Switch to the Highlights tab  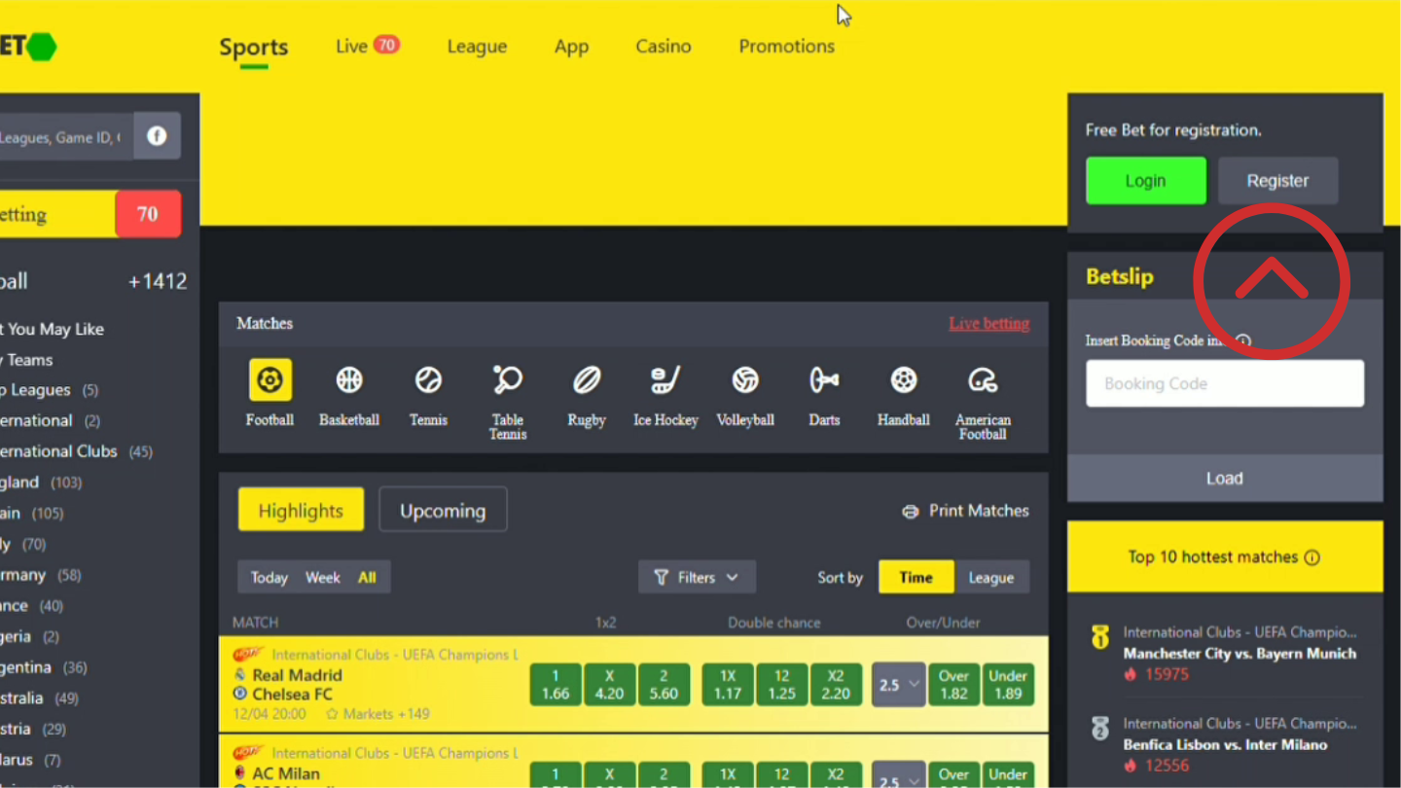click(x=301, y=511)
